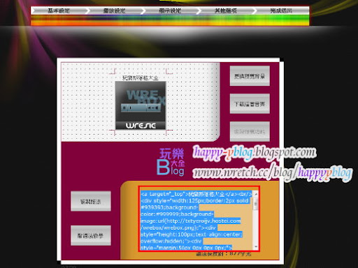The image size is (358, 268).
Task: Click the wresic logo below the player
Action: 141,126
